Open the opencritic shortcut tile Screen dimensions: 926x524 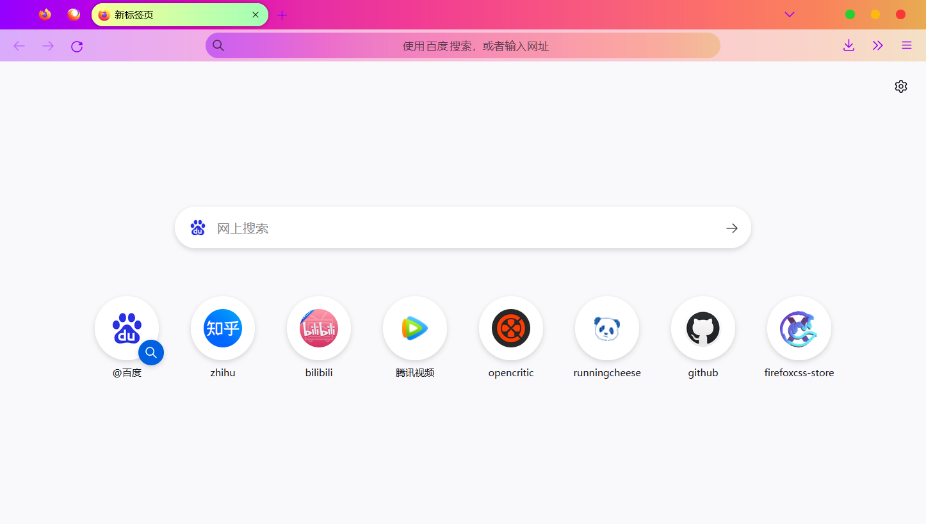click(x=511, y=328)
